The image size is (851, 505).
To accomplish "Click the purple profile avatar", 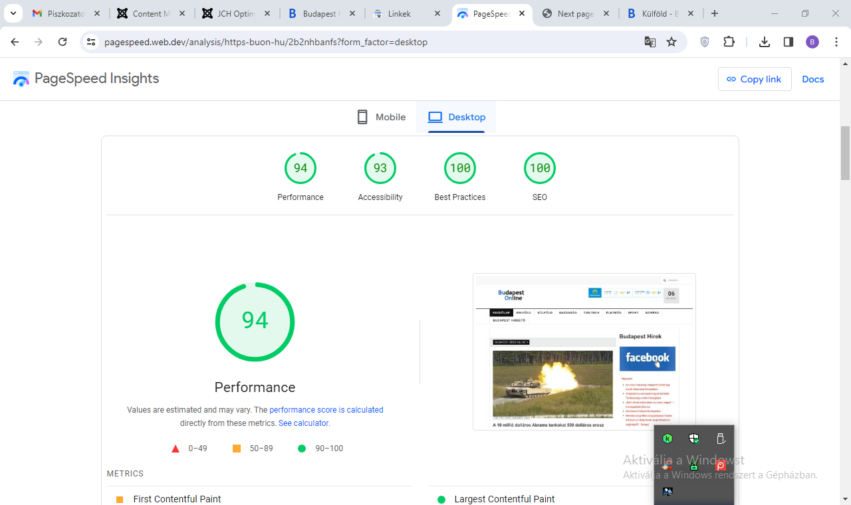I will [x=812, y=42].
